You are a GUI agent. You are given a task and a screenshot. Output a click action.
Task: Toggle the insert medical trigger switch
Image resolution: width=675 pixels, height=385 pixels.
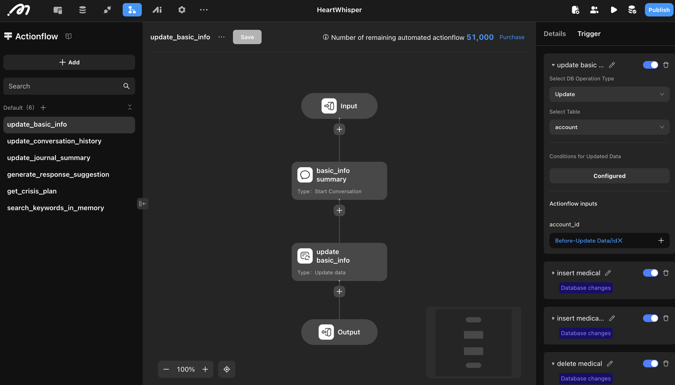(x=650, y=273)
